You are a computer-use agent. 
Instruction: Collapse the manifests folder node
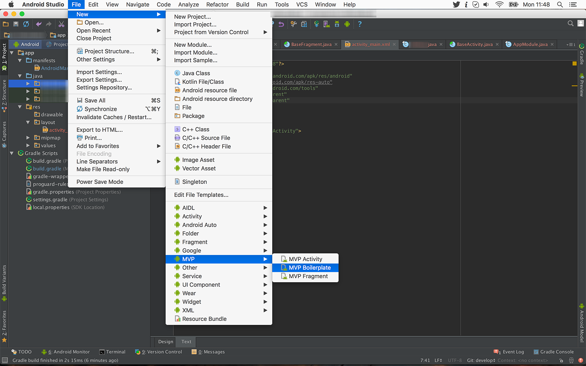(x=20, y=61)
